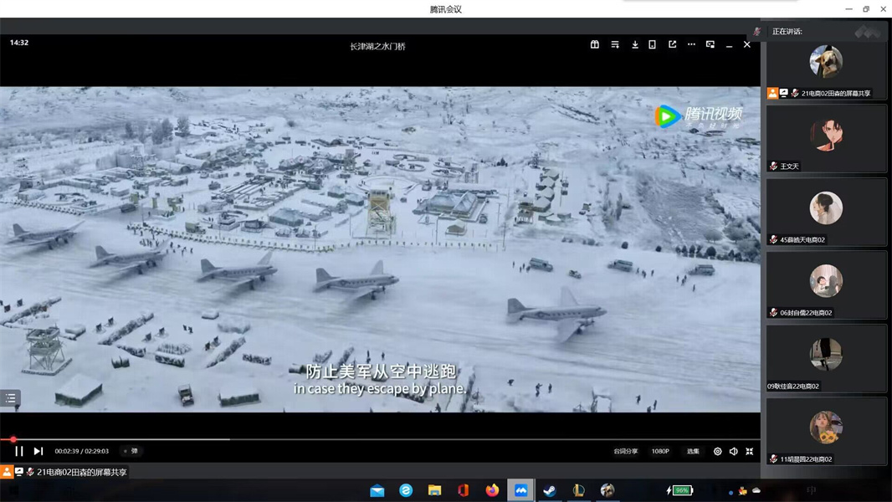Switch to picture-in-picture mini window

(x=710, y=44)
